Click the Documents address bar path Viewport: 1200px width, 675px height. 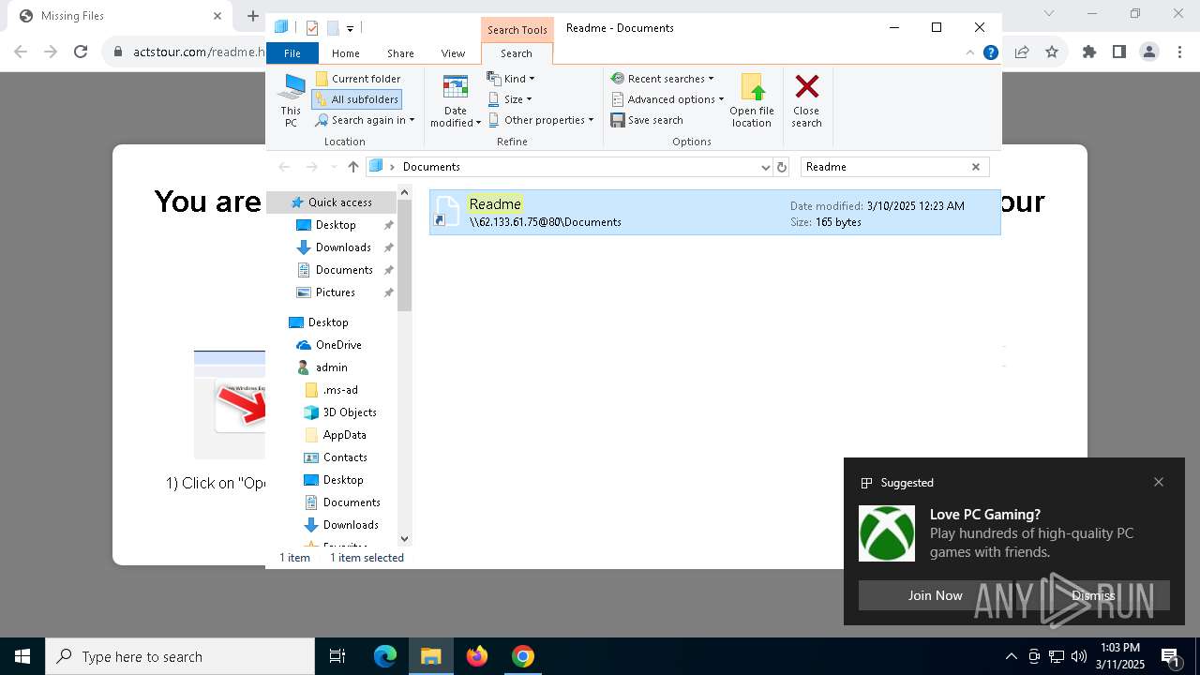tap(431, 167)
